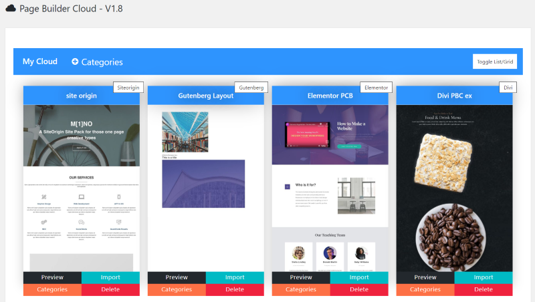Click the plus icon next to Categories

pyautogui.click(x=75, y=61)
